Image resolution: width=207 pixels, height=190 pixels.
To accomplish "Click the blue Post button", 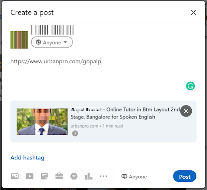I will (185, 176).
